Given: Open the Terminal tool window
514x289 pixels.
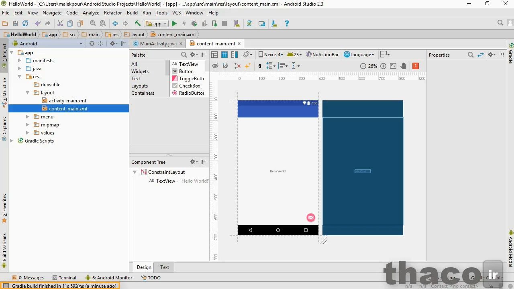Looking at the screenshot, I should pyautogui.click(x=64, y=278).
